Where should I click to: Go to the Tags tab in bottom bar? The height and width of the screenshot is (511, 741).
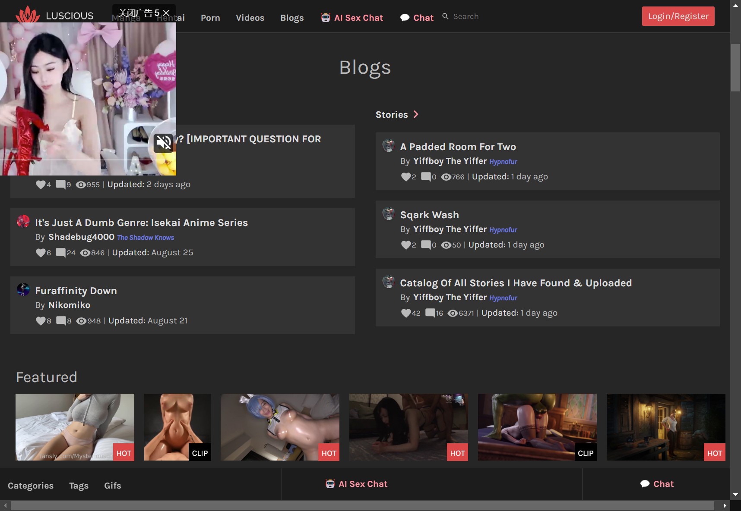click(x=79, y=486)
